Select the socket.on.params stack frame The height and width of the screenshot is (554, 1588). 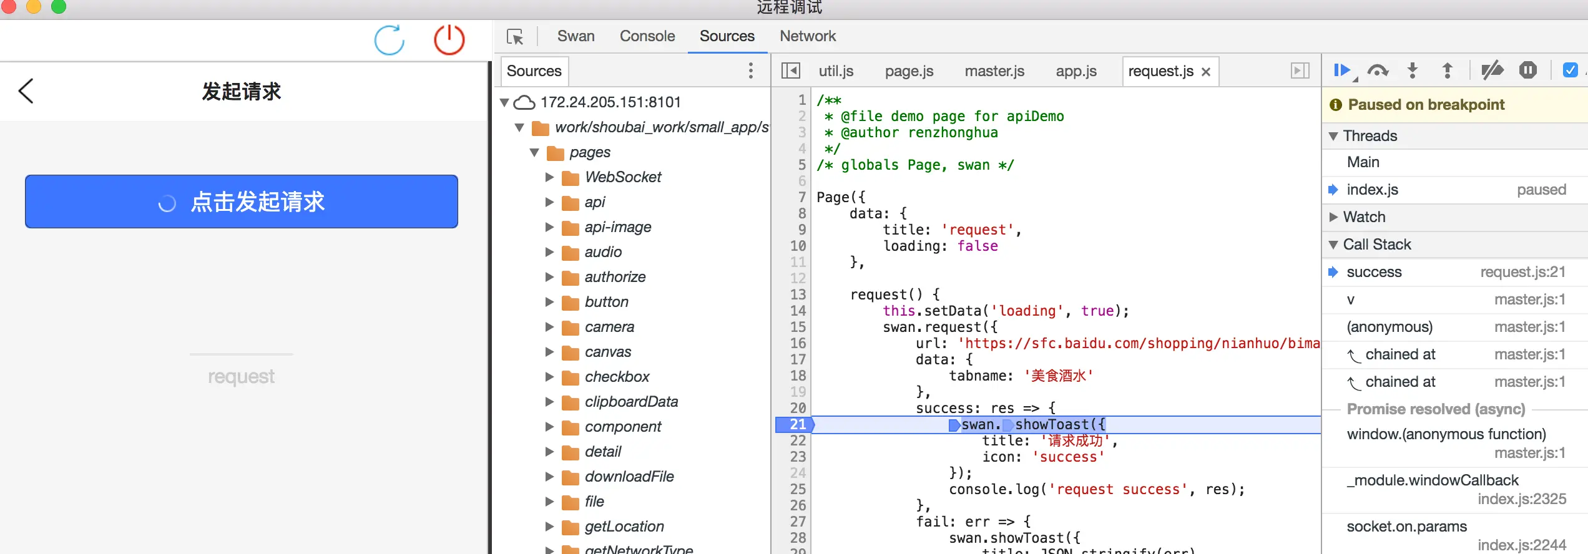(x=1455, y=535)
